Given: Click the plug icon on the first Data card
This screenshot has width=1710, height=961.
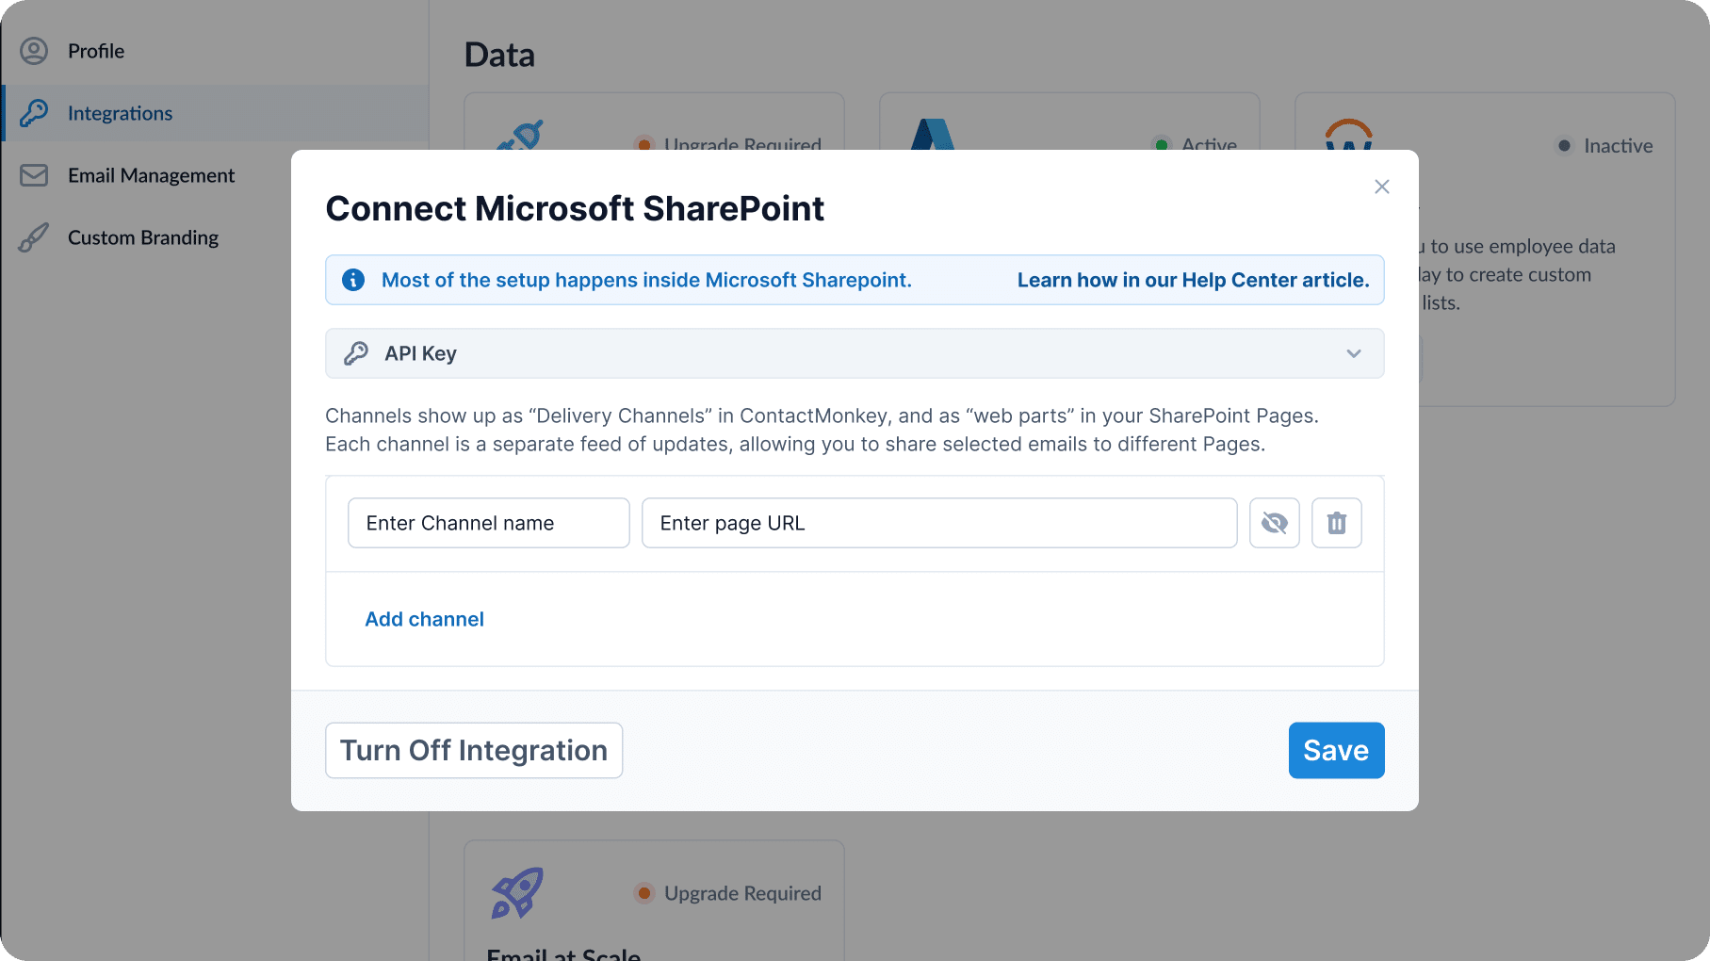Looking at the screenshot, I should point(519,136).
